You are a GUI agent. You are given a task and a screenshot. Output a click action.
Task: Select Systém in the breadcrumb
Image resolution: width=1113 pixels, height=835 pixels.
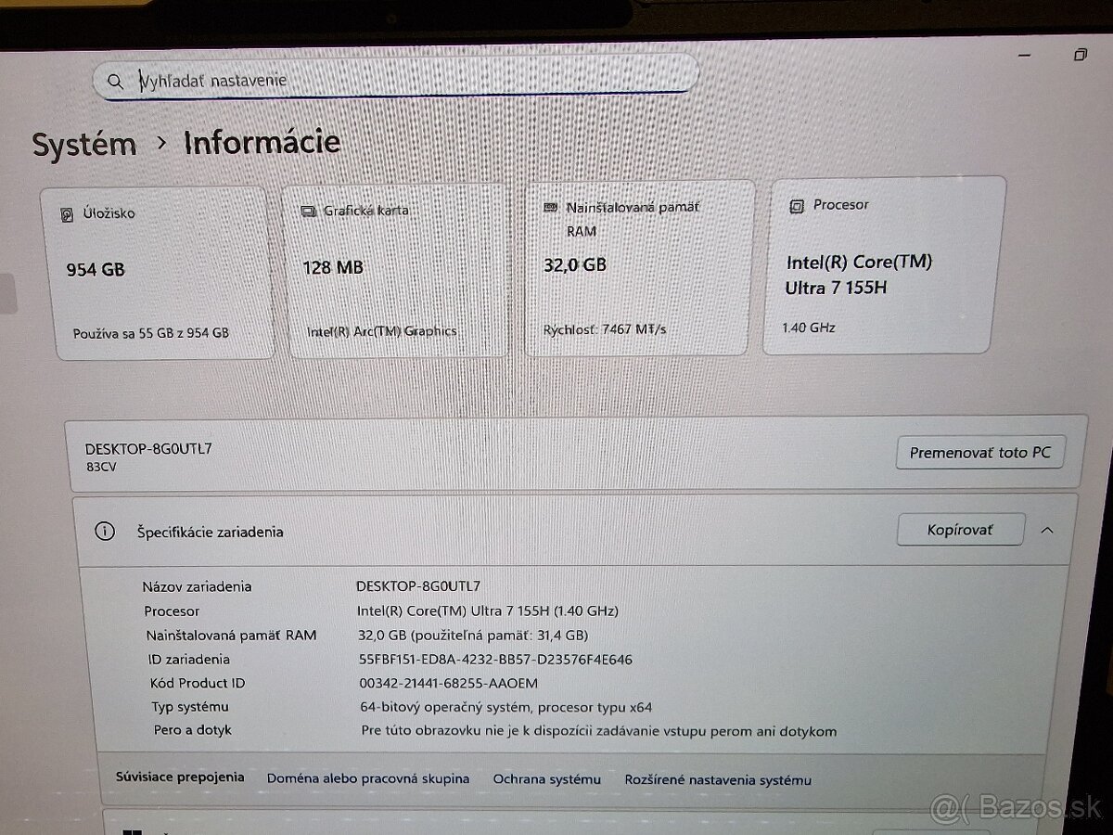[83, 144]
